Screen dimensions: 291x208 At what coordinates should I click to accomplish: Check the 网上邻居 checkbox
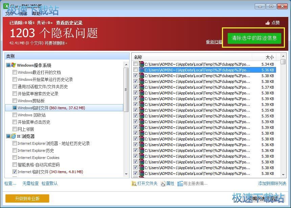coord(15,129)
